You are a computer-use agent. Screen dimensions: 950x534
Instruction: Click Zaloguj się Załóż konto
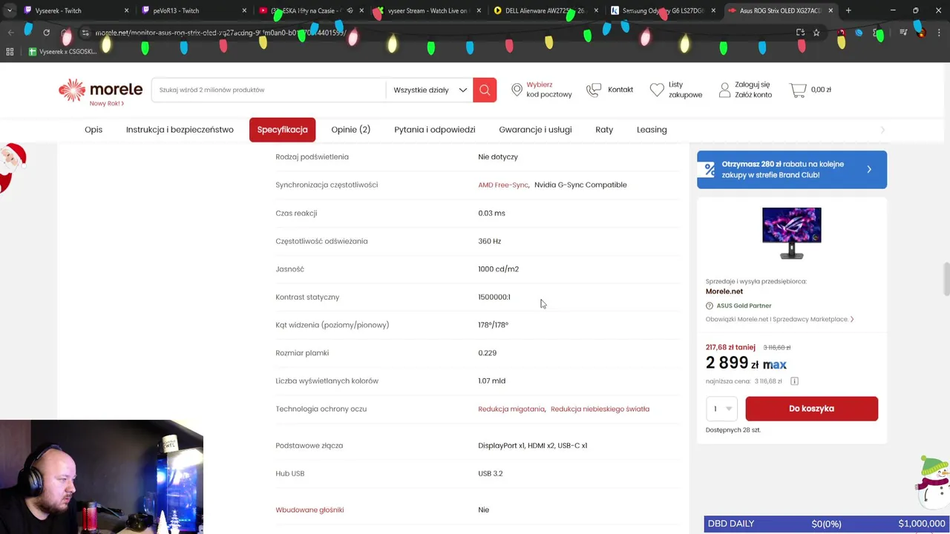tap(753, 90)
